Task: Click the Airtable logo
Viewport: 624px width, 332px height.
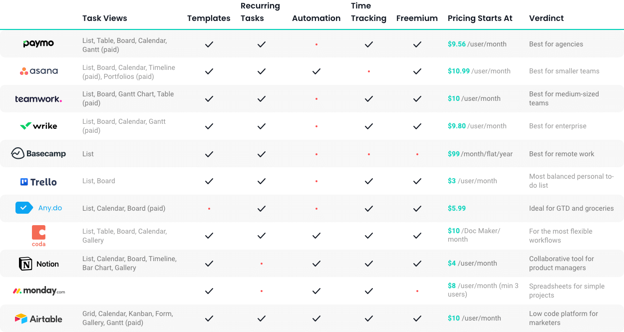Action: (x=38, y=319)
